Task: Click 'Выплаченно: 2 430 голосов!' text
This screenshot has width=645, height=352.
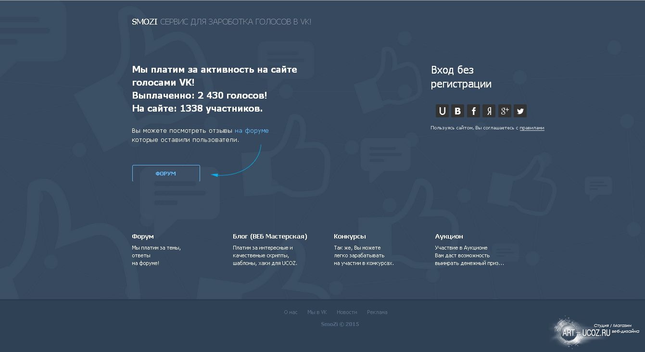Action: 200,95
